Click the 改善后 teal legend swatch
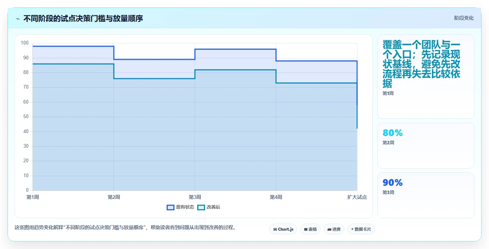Screen dimensions: 489x249 [201, 207]
